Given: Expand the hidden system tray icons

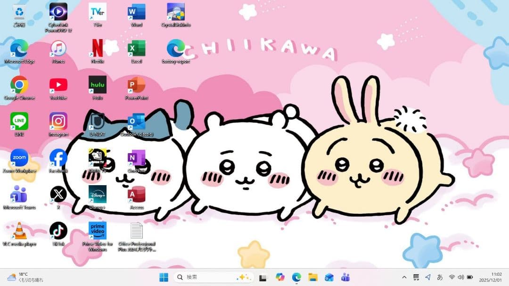Looking at the screenshot, I should 404,278.
